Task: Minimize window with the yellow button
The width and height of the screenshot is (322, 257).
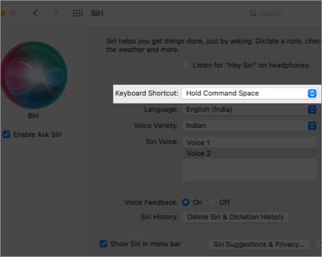Action: (x=3, y=13)
